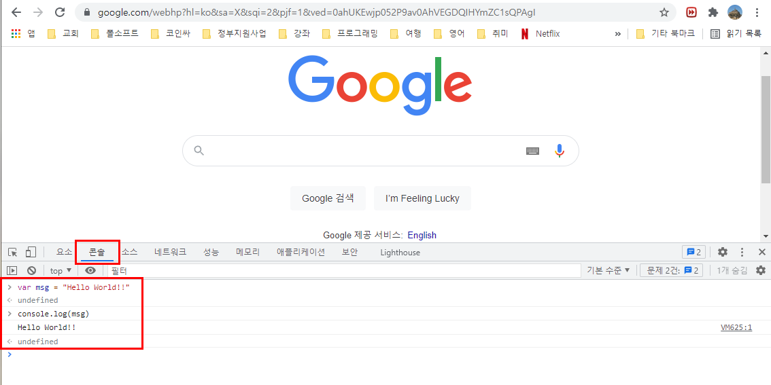Show hidden bookmarks with the double chevron

pos(618,34)
